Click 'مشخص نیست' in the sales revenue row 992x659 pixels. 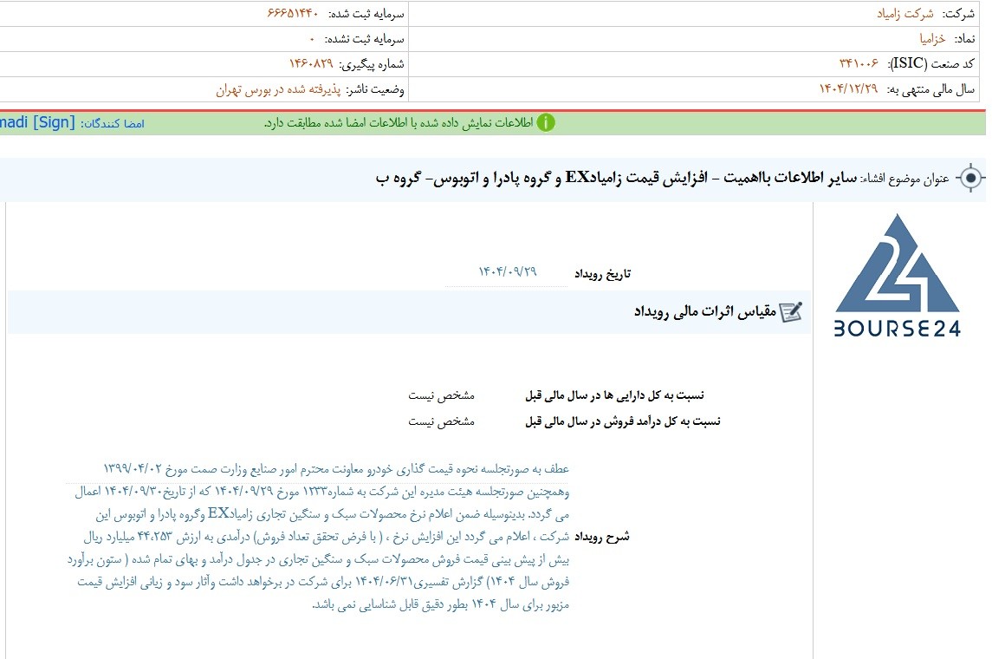[441, 421]
